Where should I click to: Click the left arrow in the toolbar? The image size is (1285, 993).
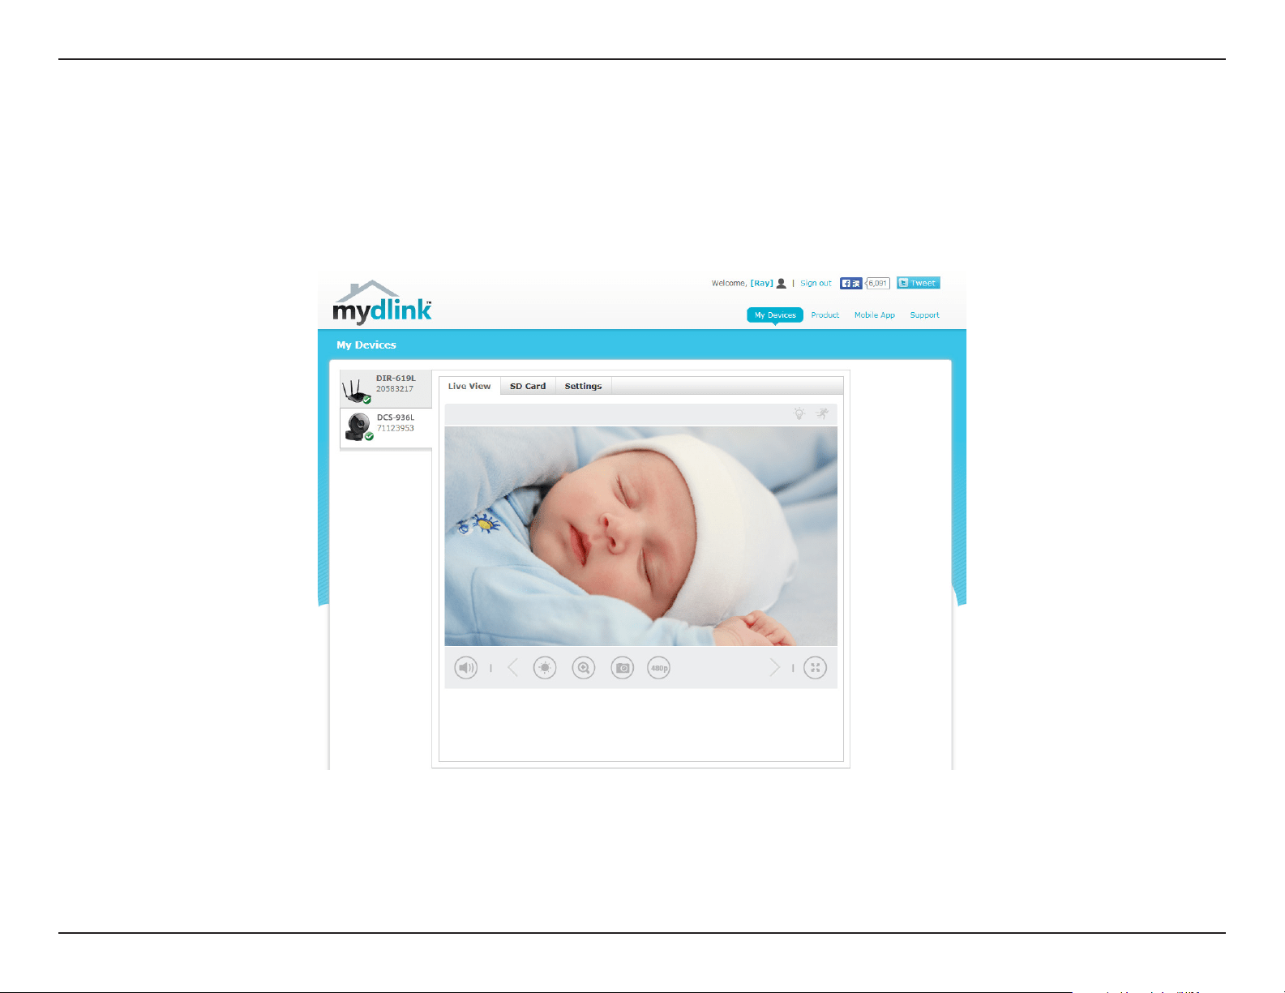click(512, 668)
